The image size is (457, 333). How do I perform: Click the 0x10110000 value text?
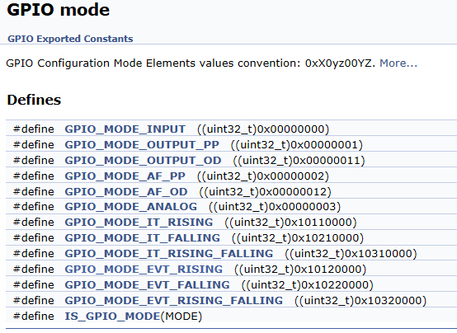318,223
